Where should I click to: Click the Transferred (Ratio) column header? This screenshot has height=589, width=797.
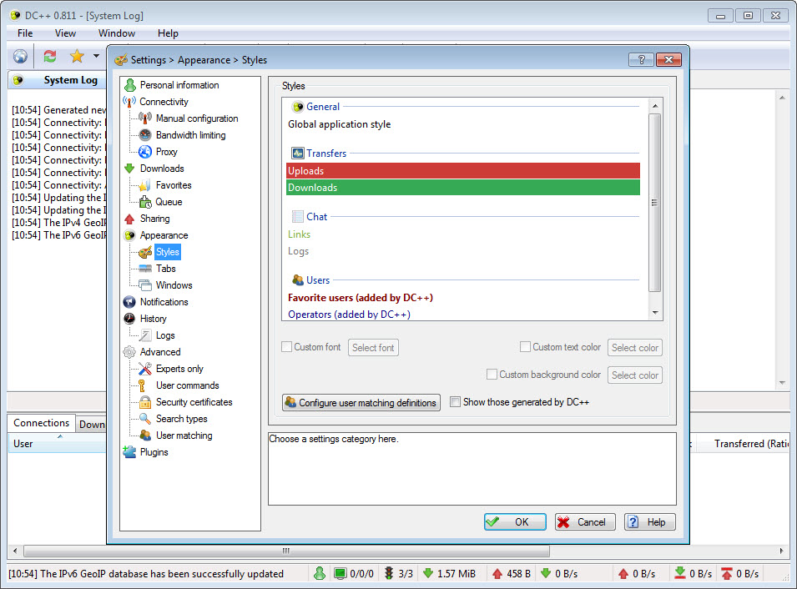(741, 444)
